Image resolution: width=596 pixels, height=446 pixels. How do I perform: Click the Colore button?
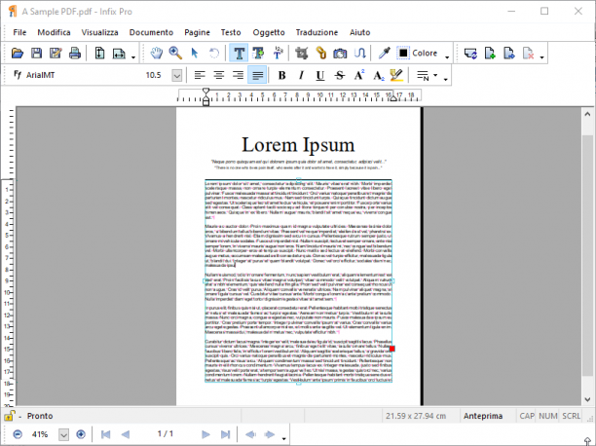coord(418,54)
